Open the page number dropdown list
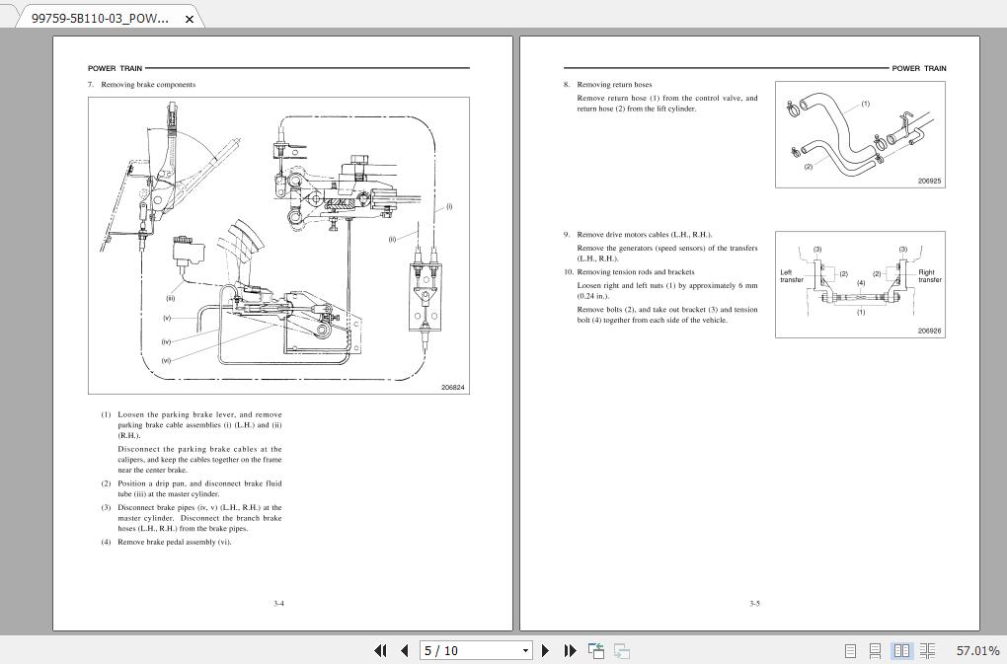This screenshot has height=664, width=1007. (x=524, y=651)
